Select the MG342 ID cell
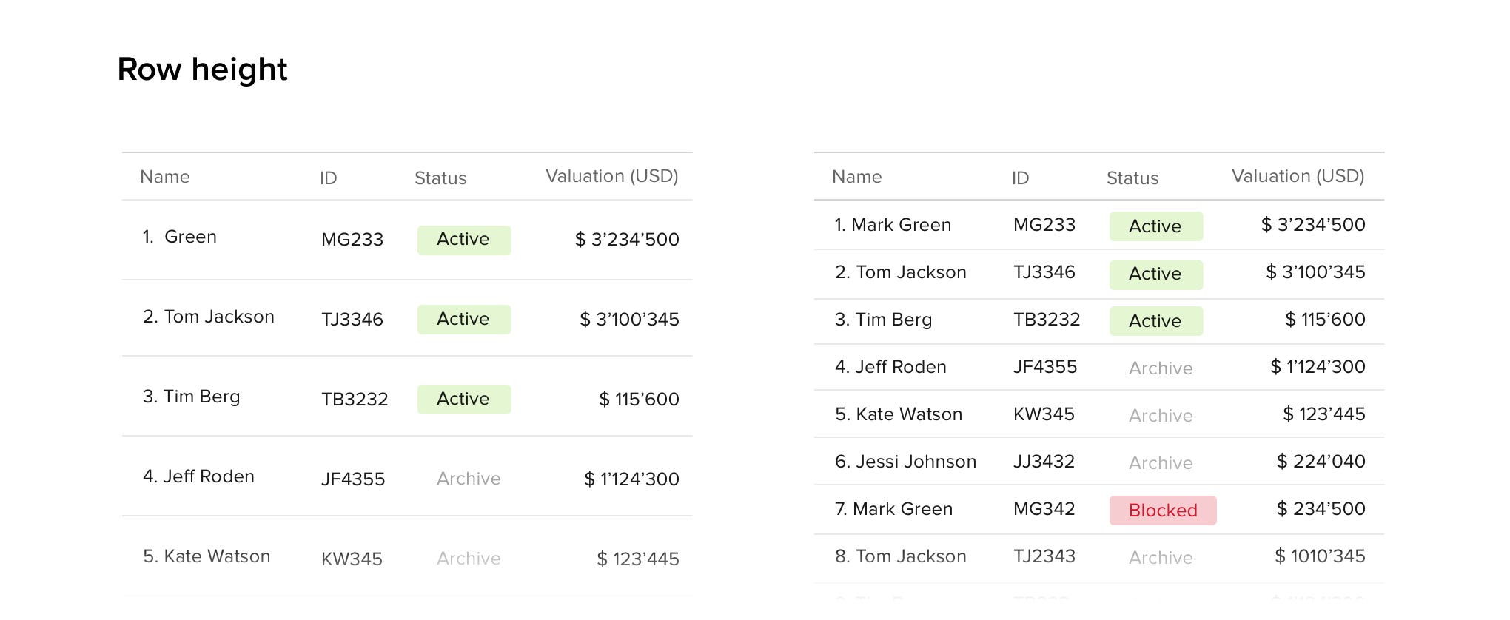This screenshot has width=1510, height=620. coord(1044,509)
